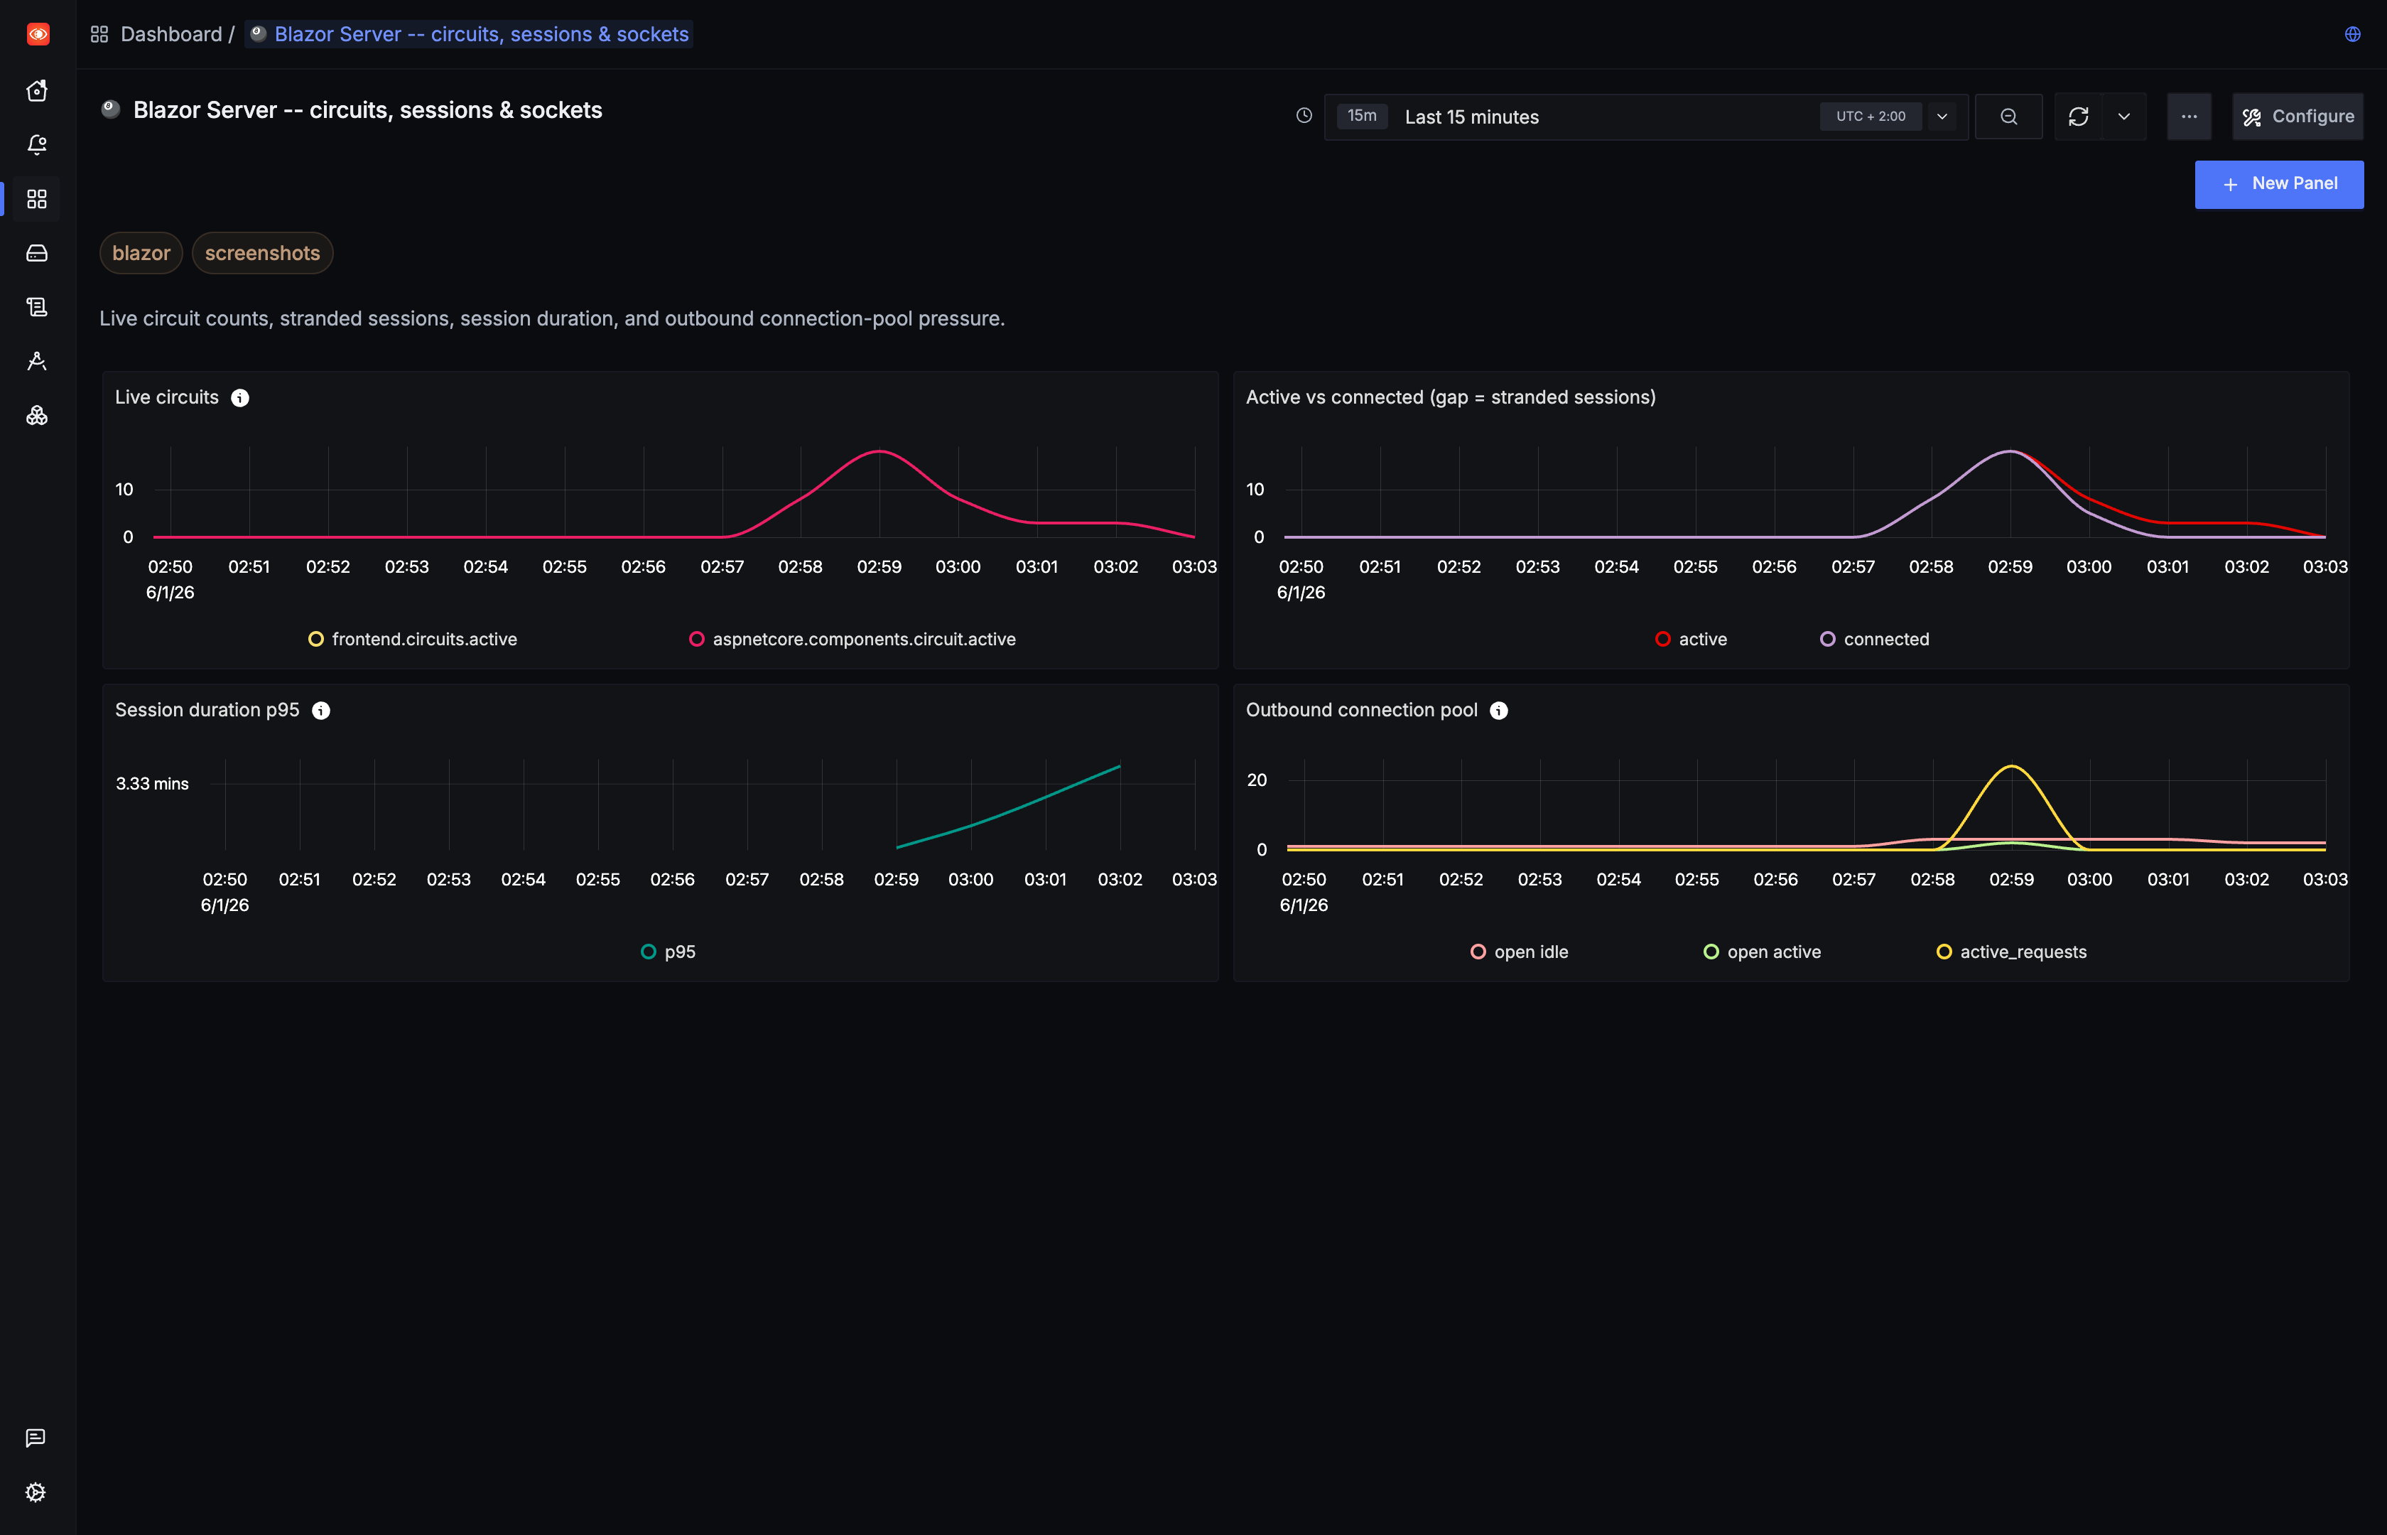Image resolution: width=2387 pixels, height=1535 pixels.
Task: Click the Blazor Server dashboard heading
Action: click(367, 109)
